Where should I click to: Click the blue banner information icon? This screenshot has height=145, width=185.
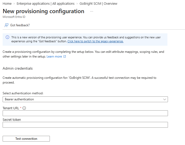coord(7,37)
